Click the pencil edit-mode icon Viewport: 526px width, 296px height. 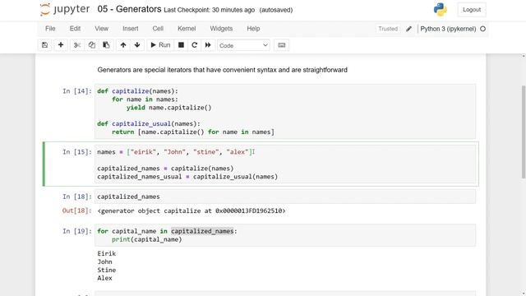pos(408,29)
